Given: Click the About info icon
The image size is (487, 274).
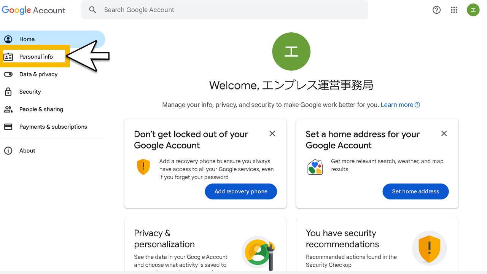Looking at the screenshot, I should (x=8, y=150).
